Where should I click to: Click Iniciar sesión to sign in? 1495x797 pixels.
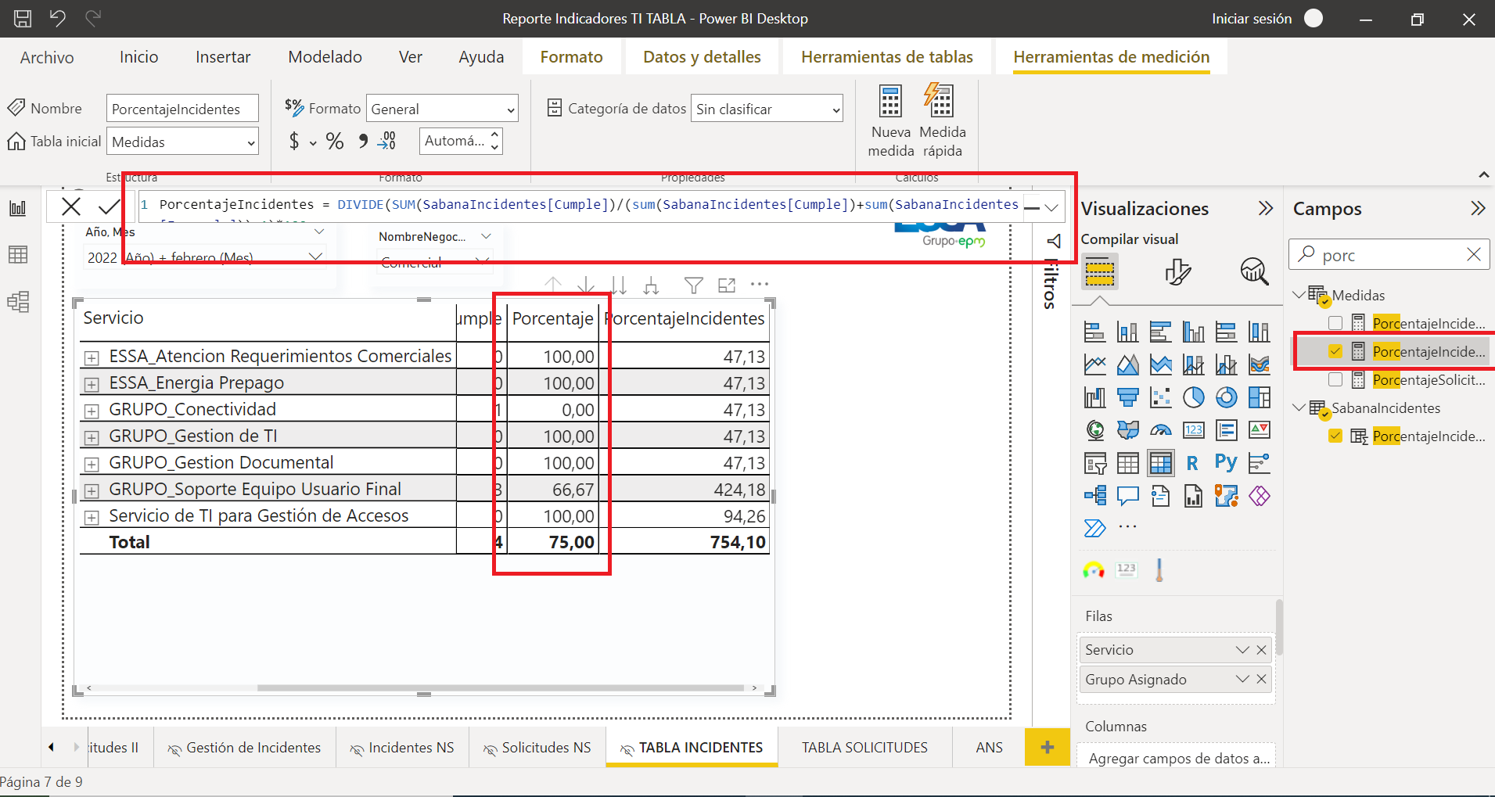click(x=1252, y=19)
